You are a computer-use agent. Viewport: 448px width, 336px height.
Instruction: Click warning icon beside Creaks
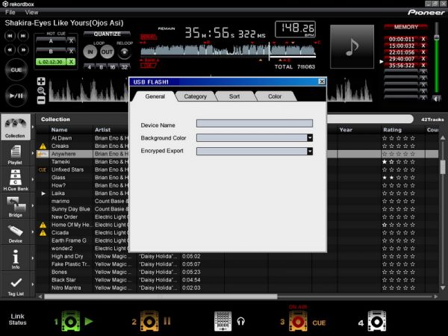point(43,146)
